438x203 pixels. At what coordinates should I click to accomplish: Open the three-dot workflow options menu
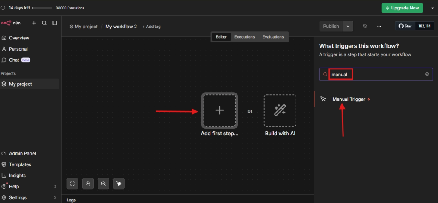coord(379,27)
